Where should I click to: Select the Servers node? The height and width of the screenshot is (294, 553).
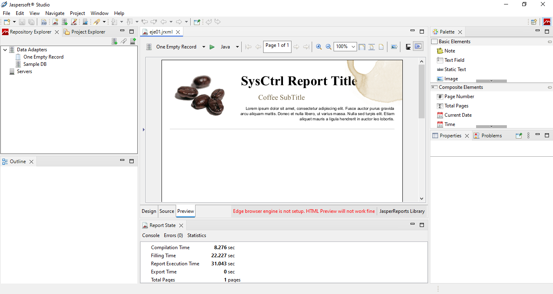[x=24, y=71]
